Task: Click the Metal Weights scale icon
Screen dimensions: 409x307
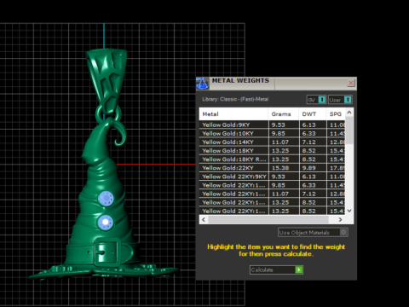Action: [x=202, y=84]
